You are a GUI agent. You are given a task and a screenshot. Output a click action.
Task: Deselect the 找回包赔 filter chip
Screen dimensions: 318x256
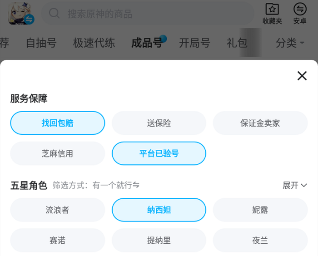coord(58,123)
